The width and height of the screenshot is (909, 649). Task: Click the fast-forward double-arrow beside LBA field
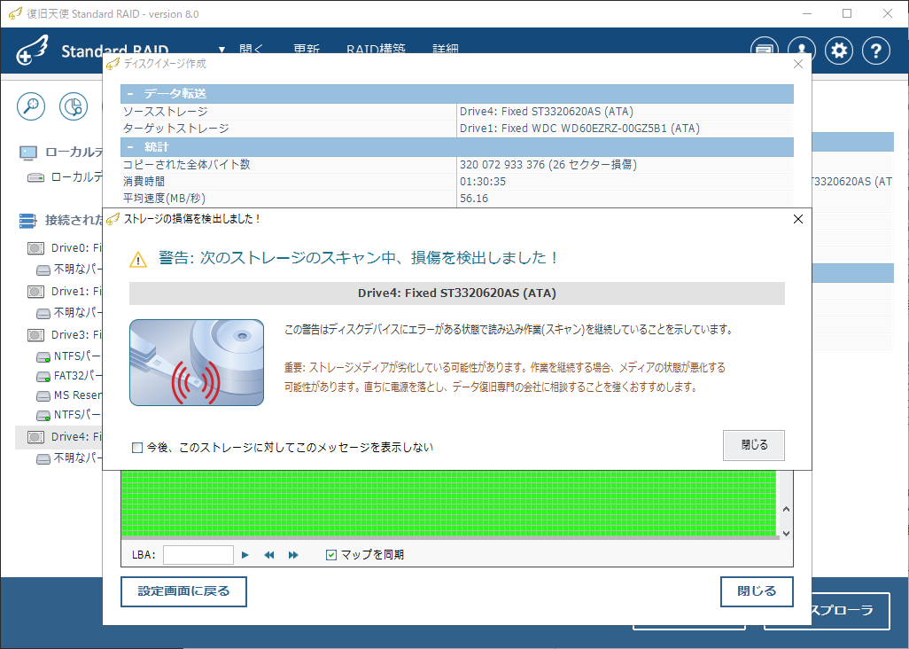pyautogui.click(x=293, y=555)
